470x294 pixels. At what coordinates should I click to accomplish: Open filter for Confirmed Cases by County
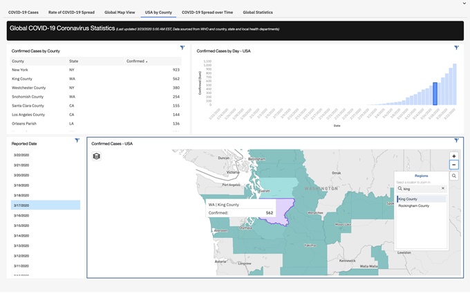(182, 48)
